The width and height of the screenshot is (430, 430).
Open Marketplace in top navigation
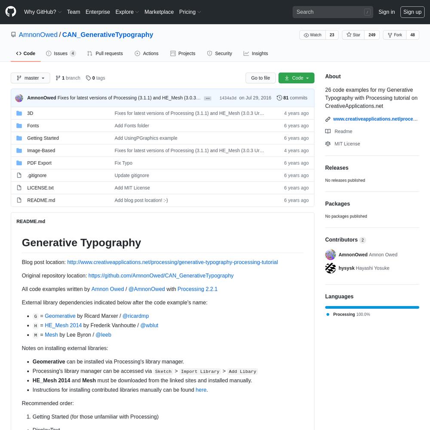159,12
